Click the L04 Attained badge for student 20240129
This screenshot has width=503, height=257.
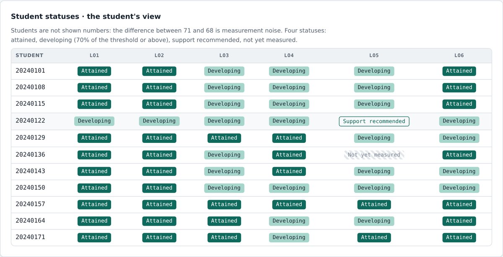(289, 138)
